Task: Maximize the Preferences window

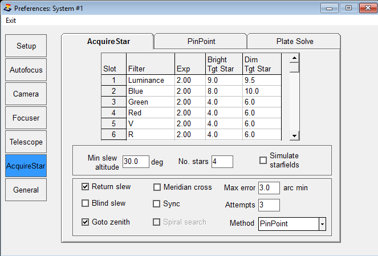Action: pos(348,8)
